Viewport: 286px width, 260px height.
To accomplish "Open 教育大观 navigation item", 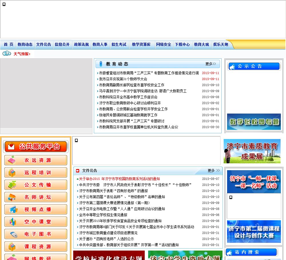I will click(202, 44).
